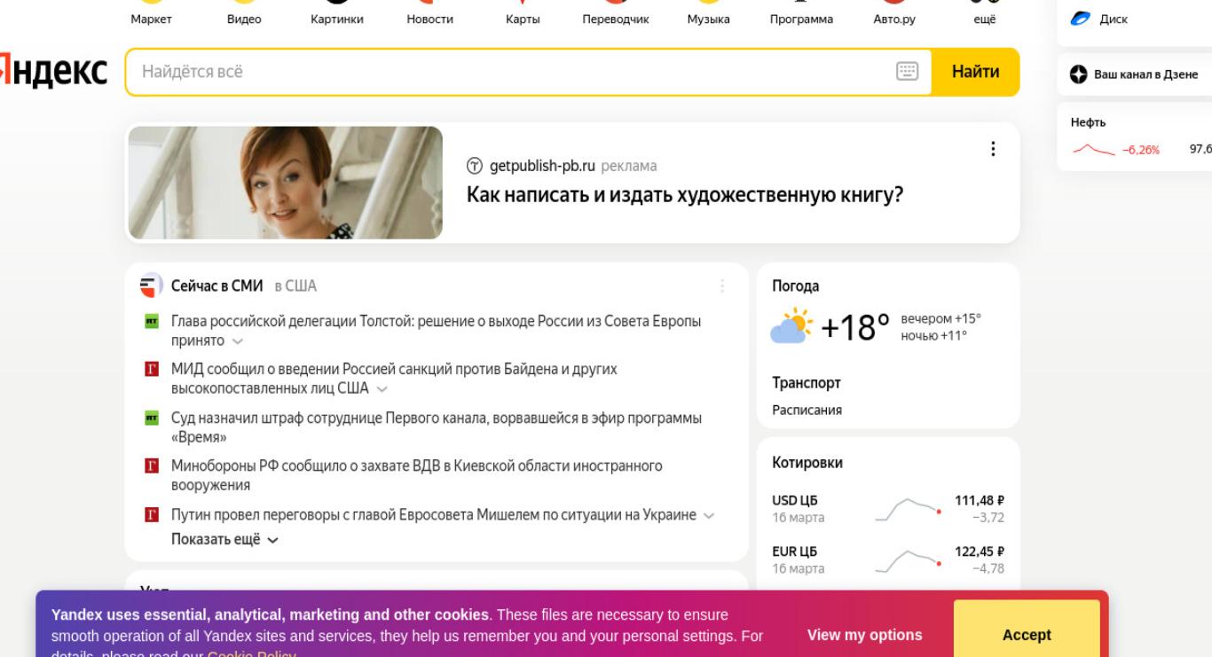
Task: Open the Диск cloud icon
Action: tap(1080, 19)
